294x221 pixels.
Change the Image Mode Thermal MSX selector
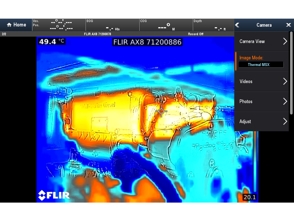(x=261, y=64)
